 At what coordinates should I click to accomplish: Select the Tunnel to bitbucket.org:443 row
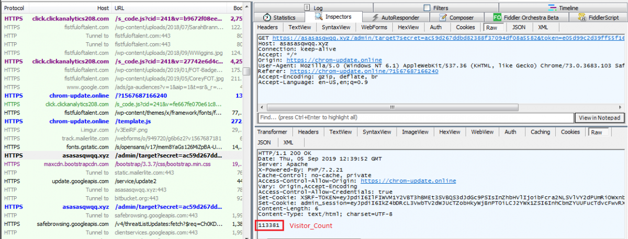tap(121, 198)
